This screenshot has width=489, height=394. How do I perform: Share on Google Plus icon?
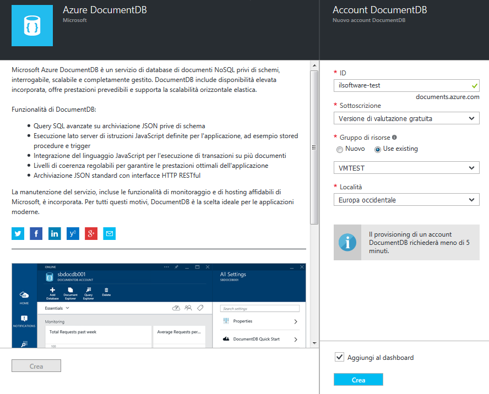pos(91,233)
